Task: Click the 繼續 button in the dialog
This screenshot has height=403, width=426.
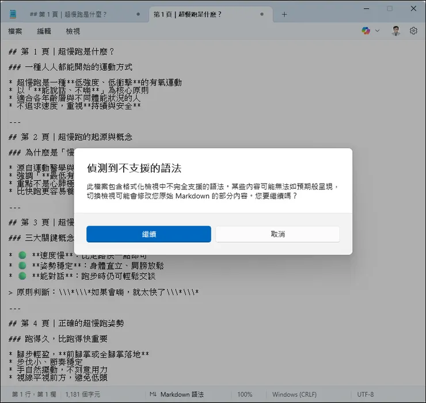Action: tap(149, 234)
